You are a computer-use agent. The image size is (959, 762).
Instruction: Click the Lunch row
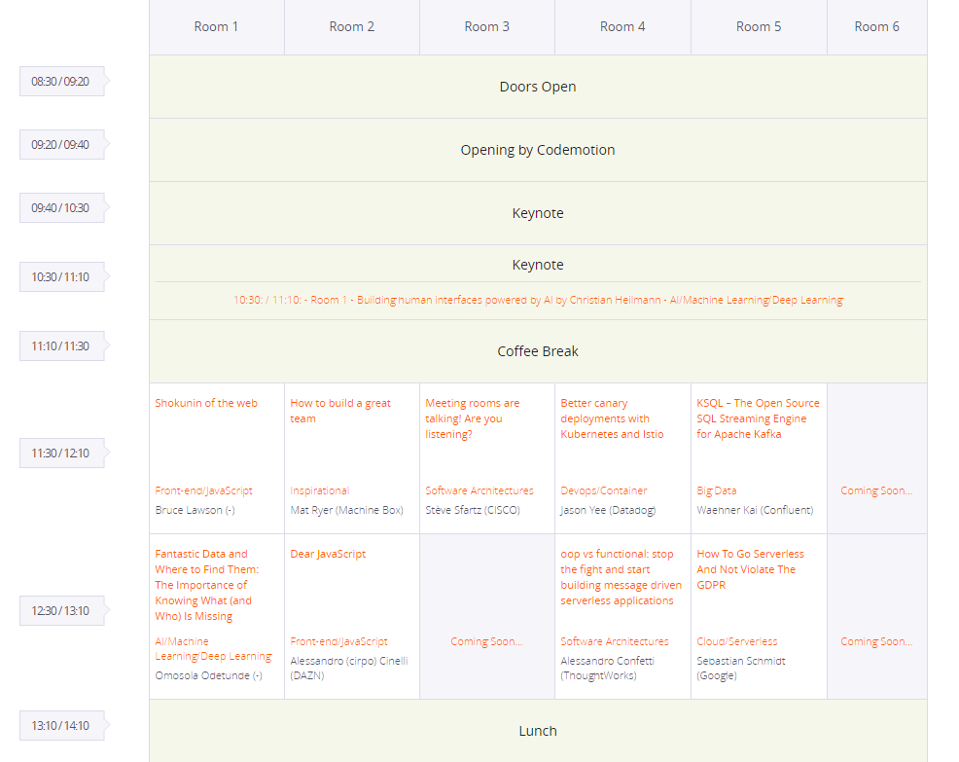[538, 731]
